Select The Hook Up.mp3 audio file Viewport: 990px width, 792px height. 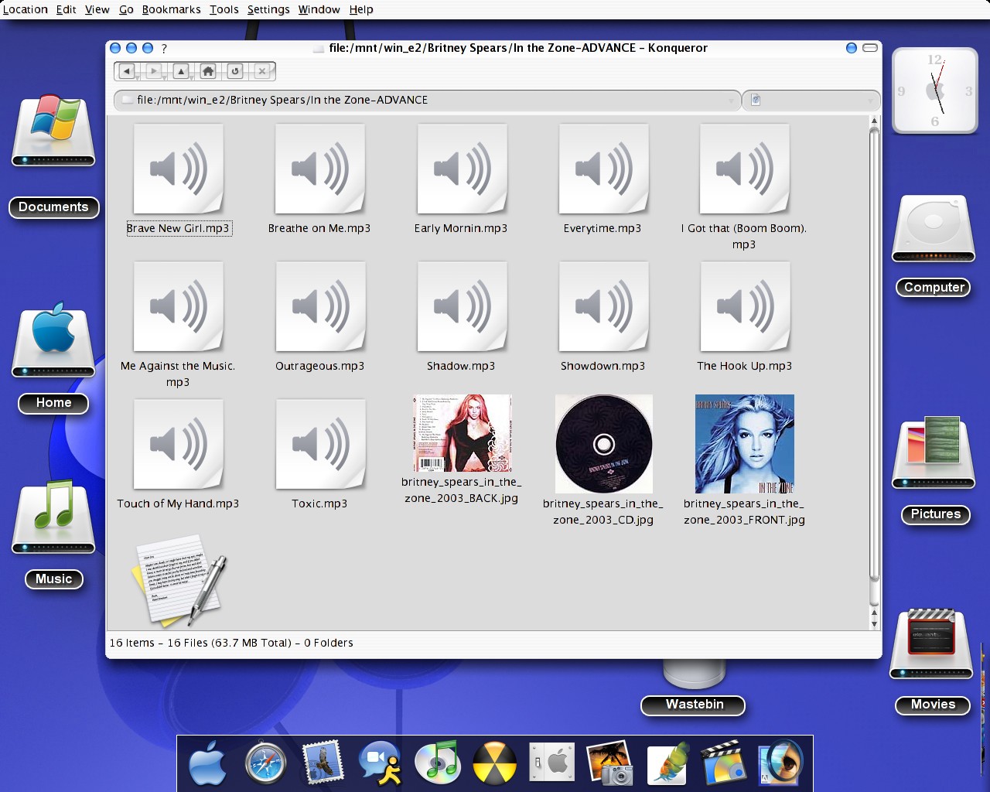(x=745, y=307)
